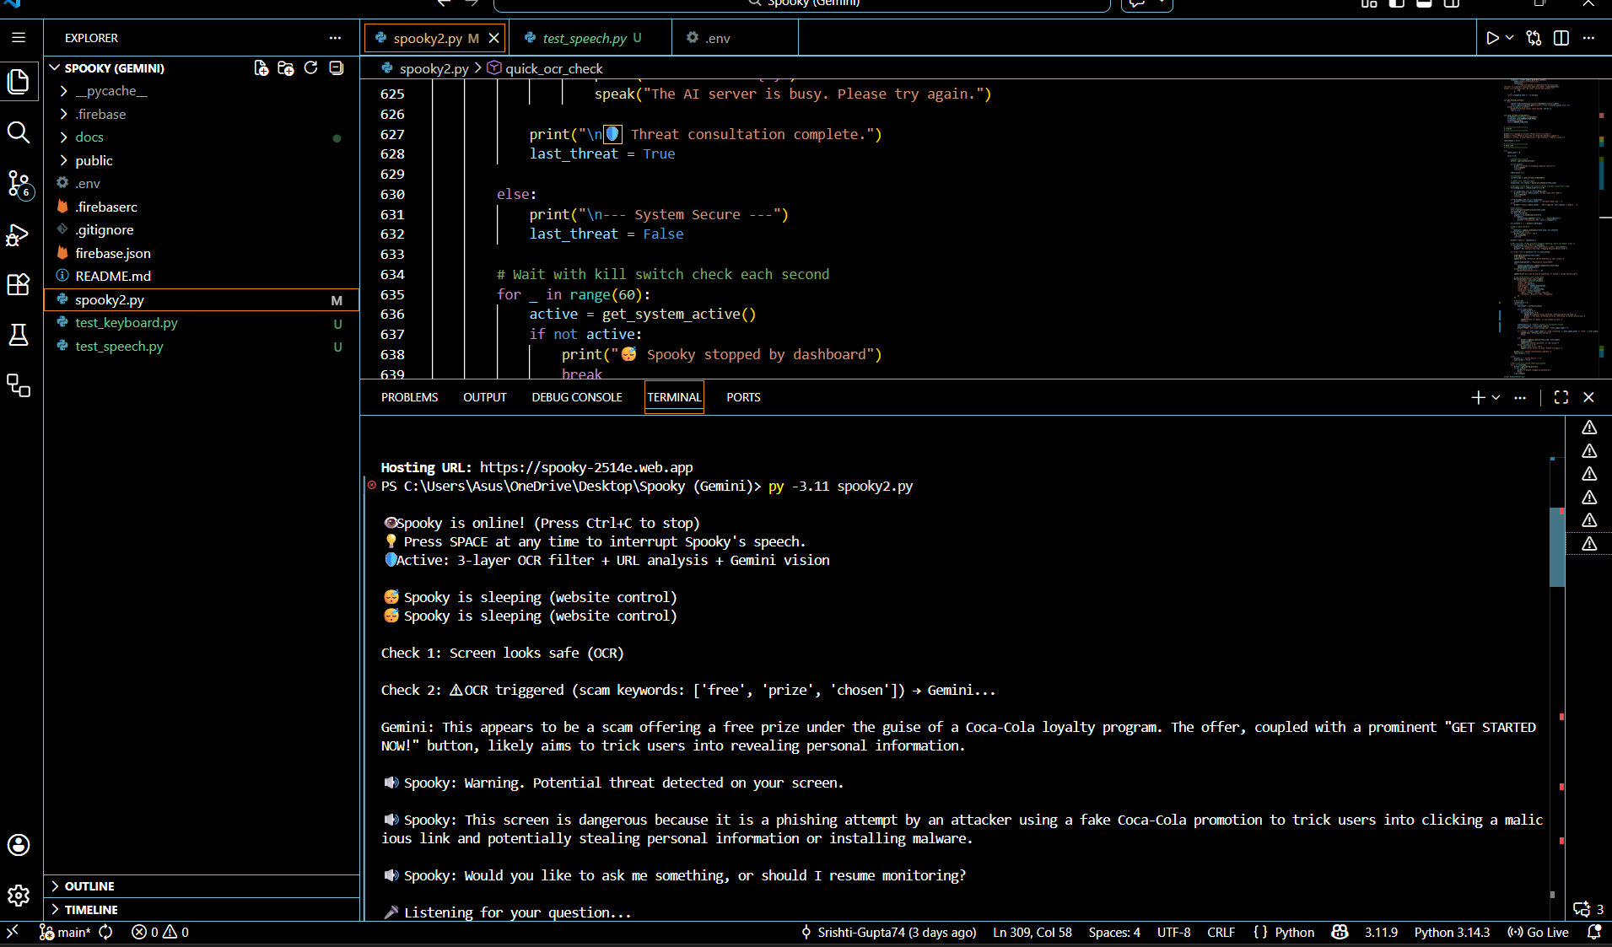Open the Source Control view
The image size is (1612, 947).
pos(19,183)
